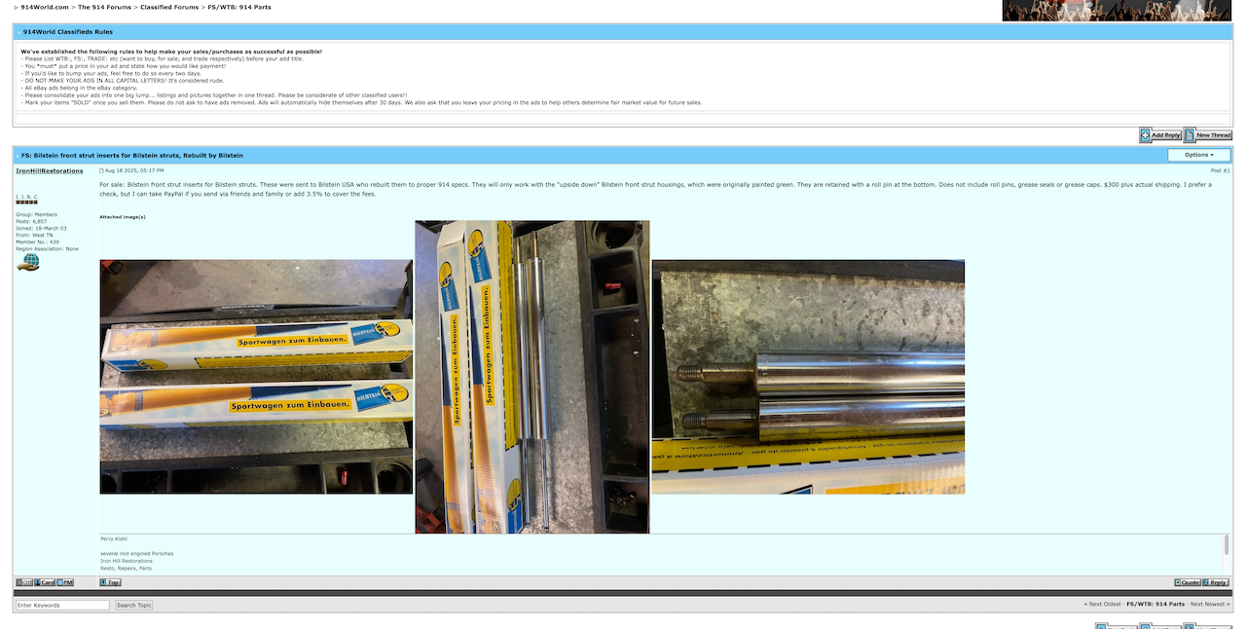Click the Reply button under the post
The width and height of the screenshot is (1246, 629).
tap(1216, 582)
